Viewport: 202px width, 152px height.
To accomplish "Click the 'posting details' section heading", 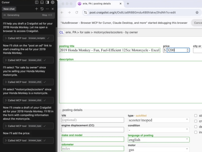I will [72, 110].
